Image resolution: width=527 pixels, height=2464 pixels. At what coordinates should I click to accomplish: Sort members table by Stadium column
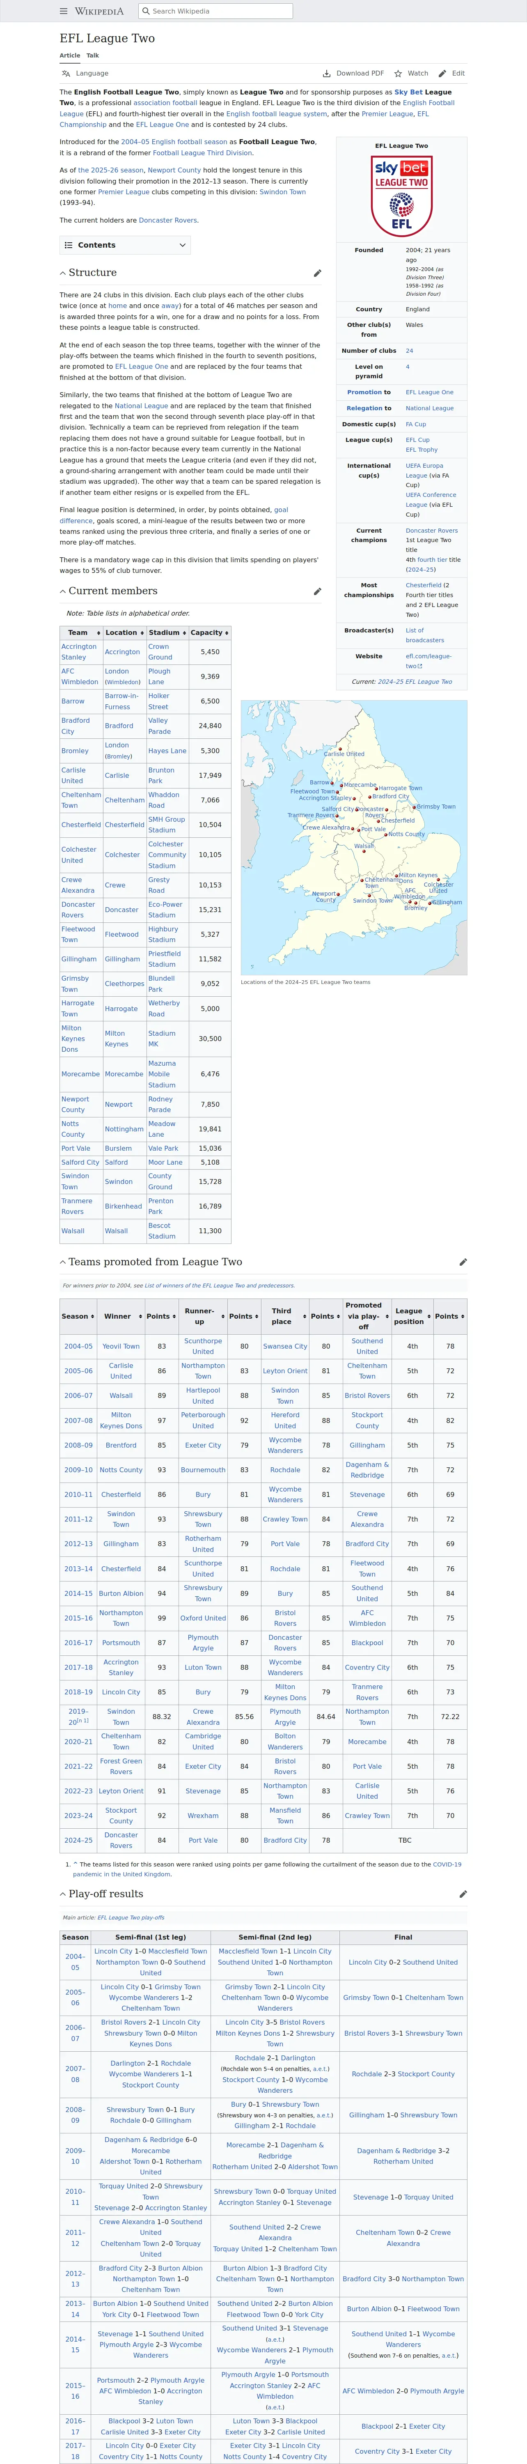[x=166, y=632]
